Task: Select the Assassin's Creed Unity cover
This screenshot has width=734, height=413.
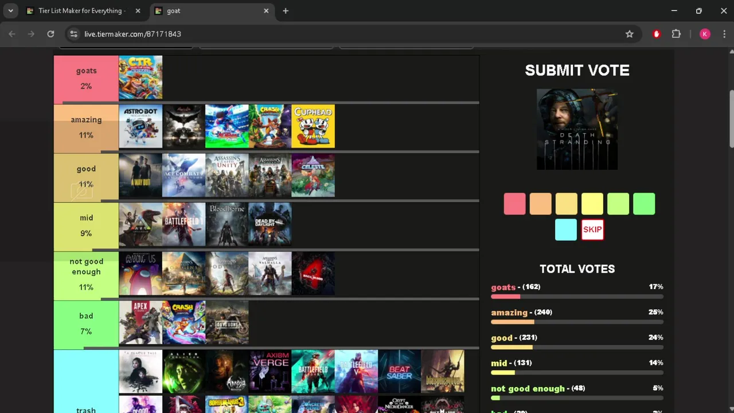Action: (x=227, y=175)
